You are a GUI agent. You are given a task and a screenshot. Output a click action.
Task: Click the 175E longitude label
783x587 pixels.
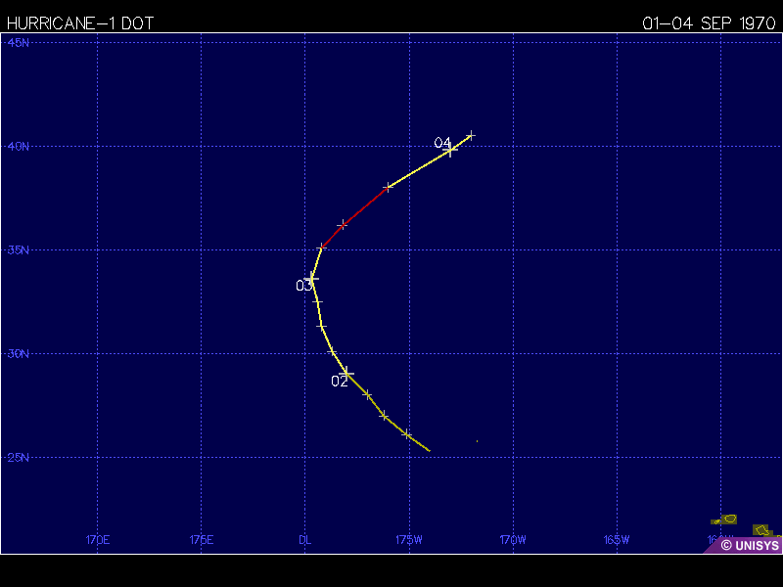pos(201,539)
